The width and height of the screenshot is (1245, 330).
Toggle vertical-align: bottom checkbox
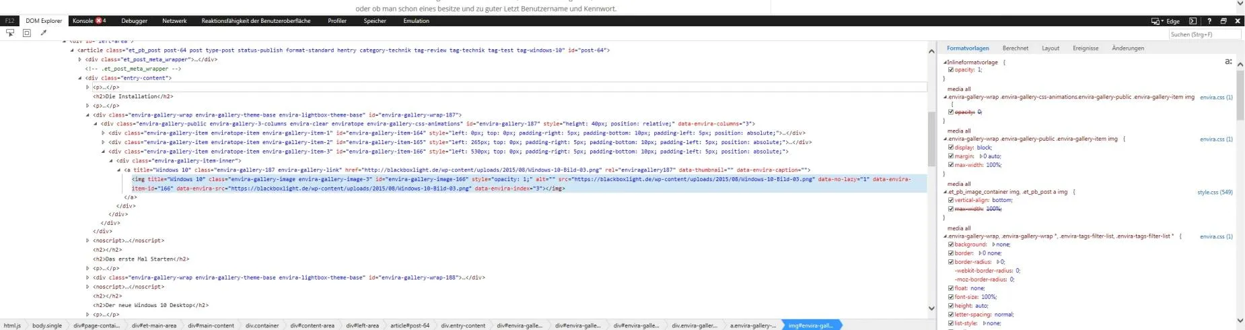coord(951,200)
